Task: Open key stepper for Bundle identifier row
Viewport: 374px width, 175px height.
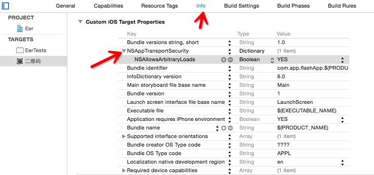Action: (229, 68)
